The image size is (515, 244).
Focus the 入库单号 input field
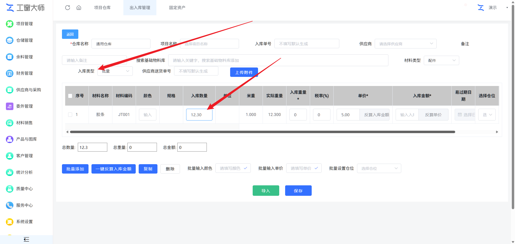(307, 44)
